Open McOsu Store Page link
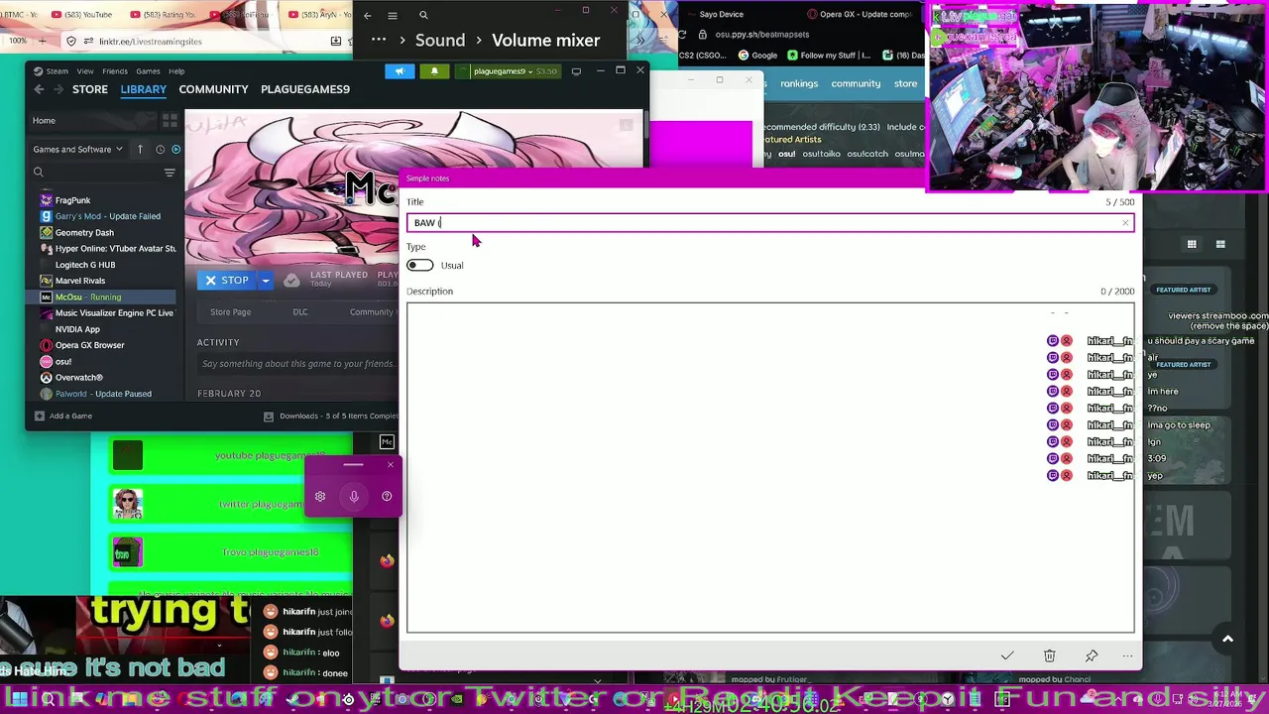1269x714 pixels. tap(230, 312)
